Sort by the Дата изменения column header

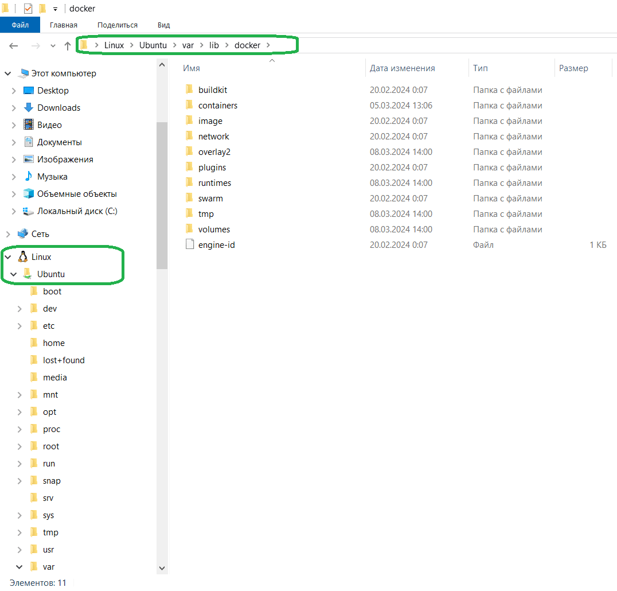point(402,68)
